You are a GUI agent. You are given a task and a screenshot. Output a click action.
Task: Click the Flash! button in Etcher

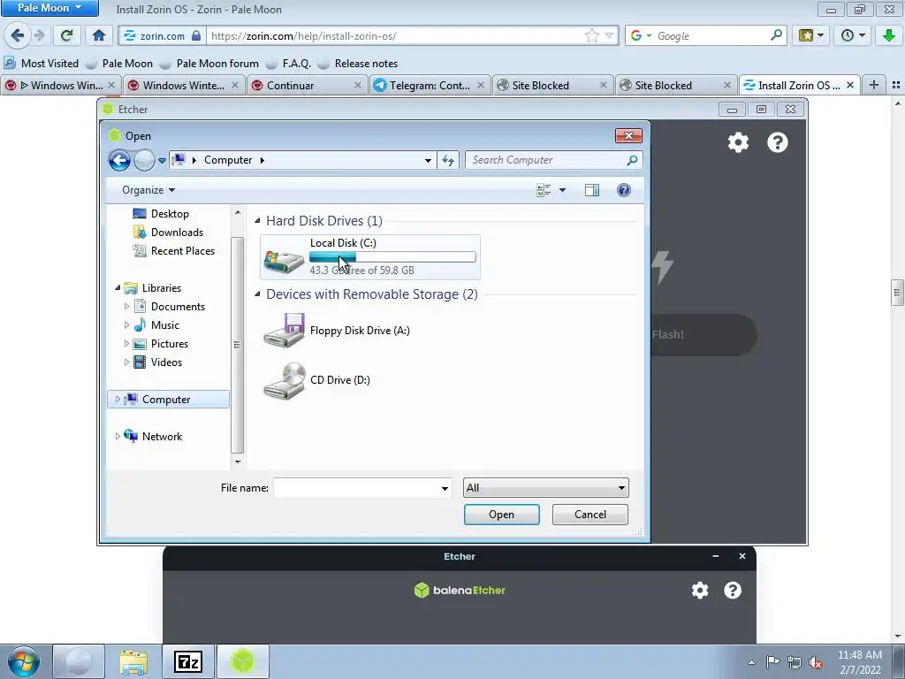point(703,335)
